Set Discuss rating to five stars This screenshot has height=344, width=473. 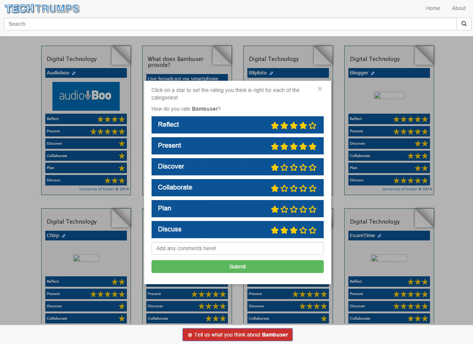click(313, 230)
